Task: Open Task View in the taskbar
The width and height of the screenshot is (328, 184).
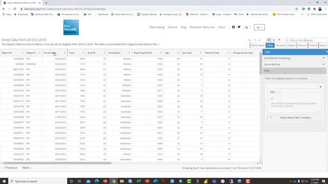Action: pos(79,181)
